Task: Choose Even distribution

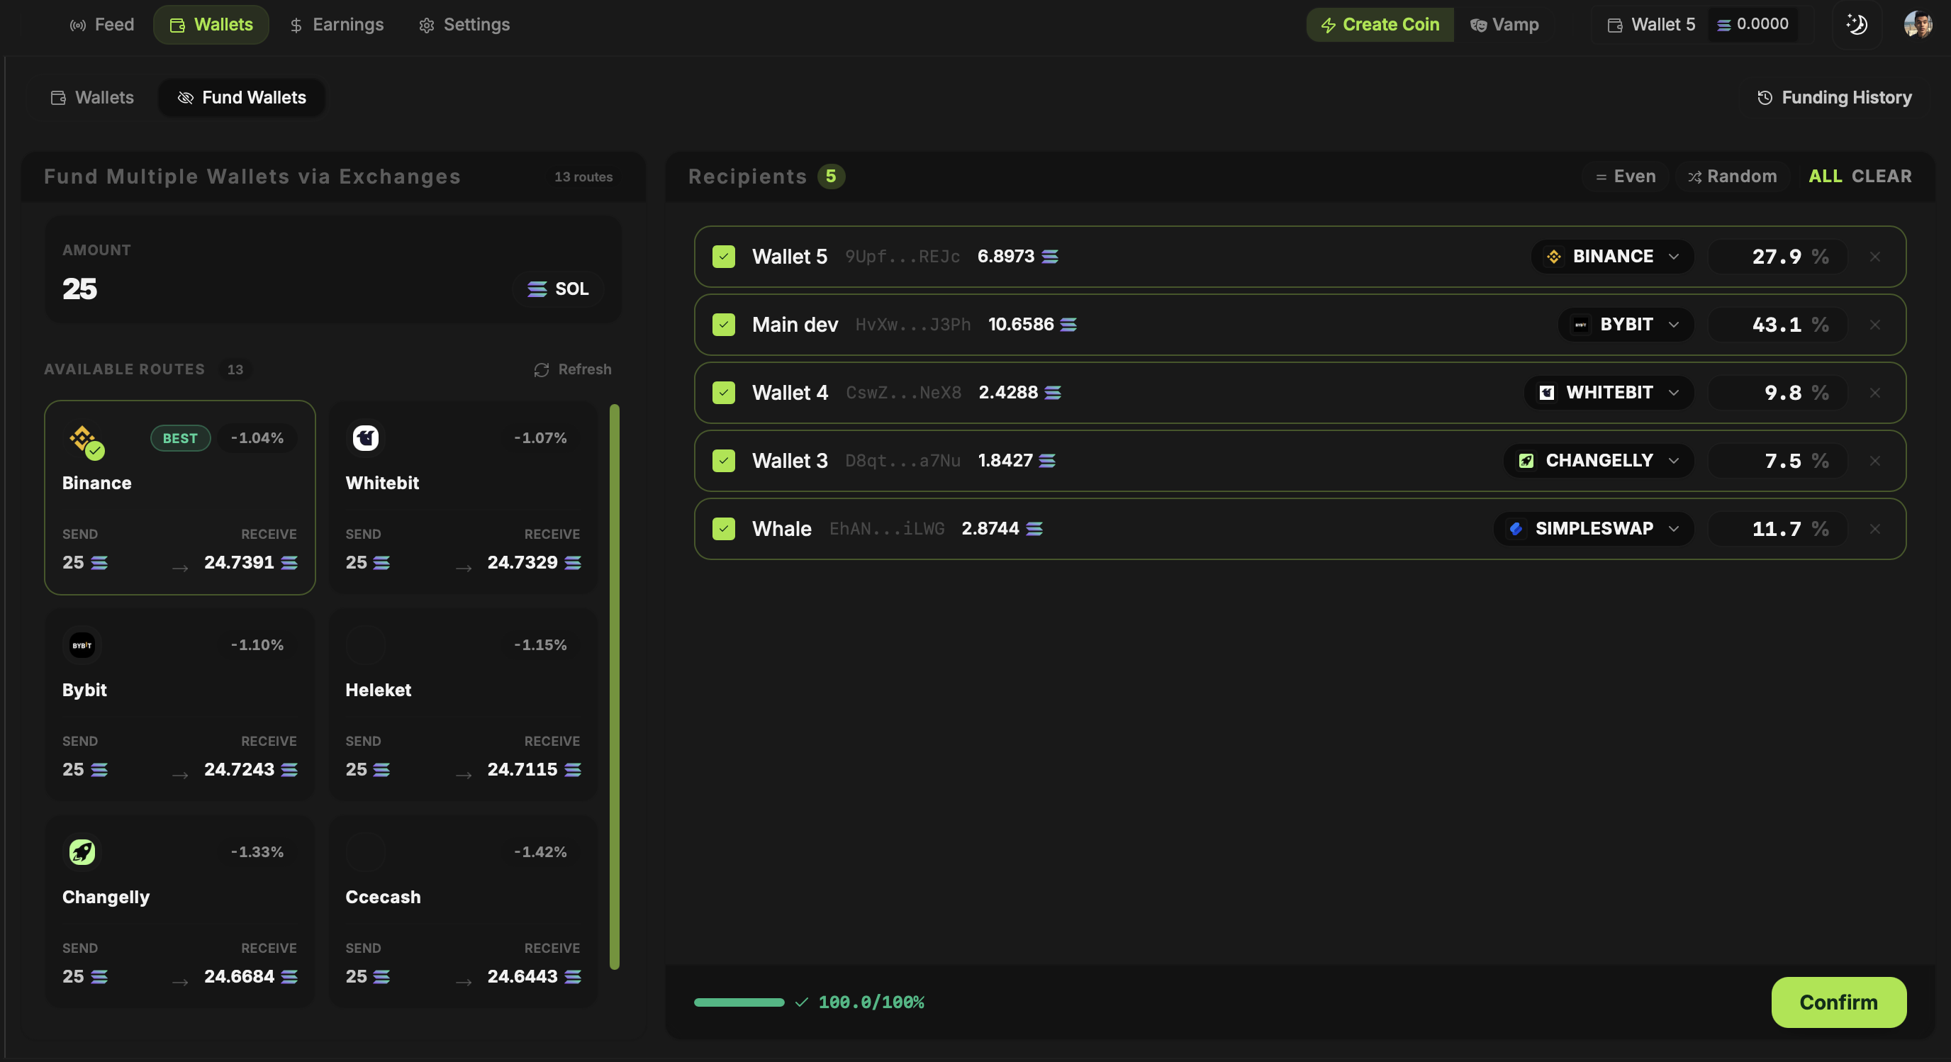Action: click(x=1626, y=177)
